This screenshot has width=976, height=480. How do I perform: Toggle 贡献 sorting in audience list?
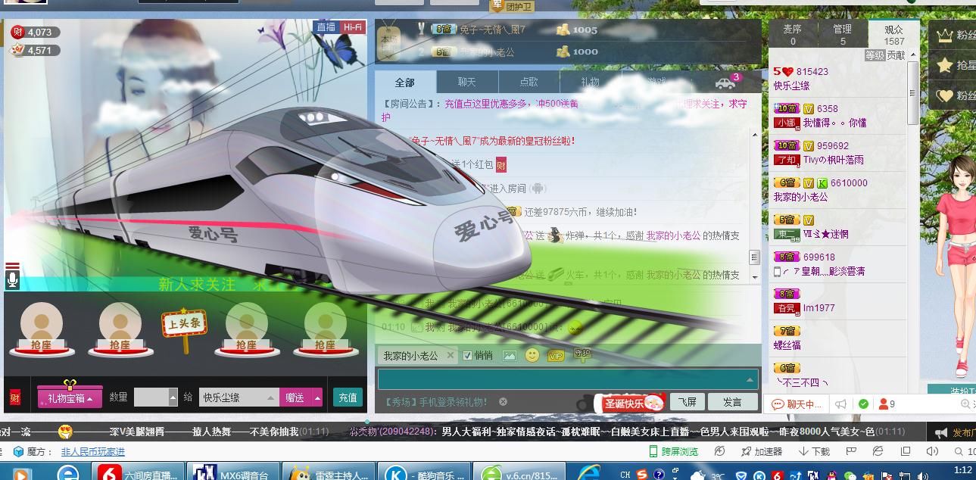pyautogui.click(x=896, y=55)
